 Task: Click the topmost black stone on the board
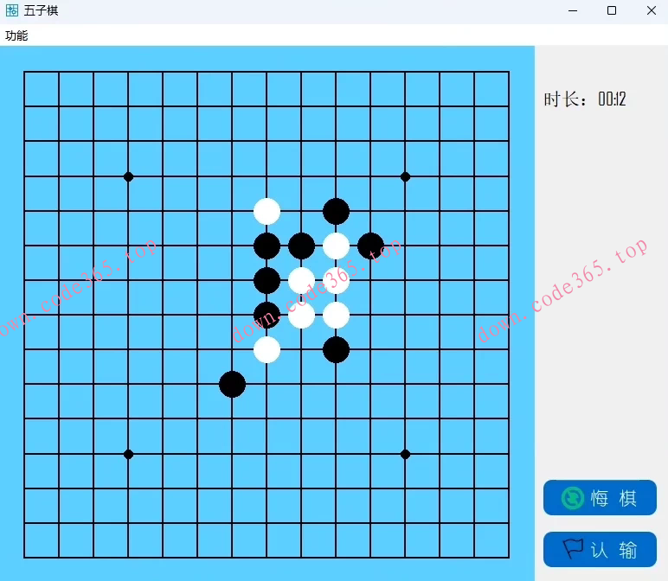click(x=336, y=211)
